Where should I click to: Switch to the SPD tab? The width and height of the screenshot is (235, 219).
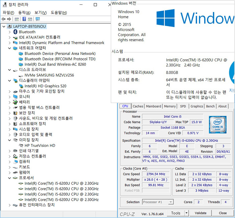click(183, 106)
